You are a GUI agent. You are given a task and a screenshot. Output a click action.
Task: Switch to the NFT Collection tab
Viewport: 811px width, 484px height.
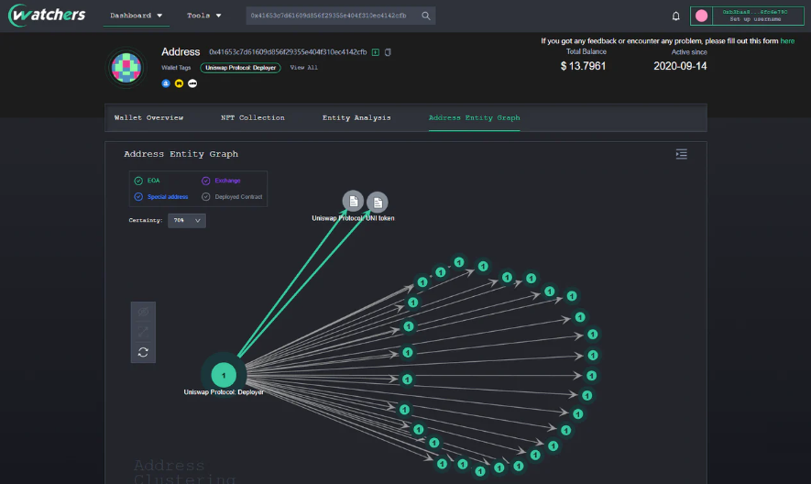click(252, 118)
